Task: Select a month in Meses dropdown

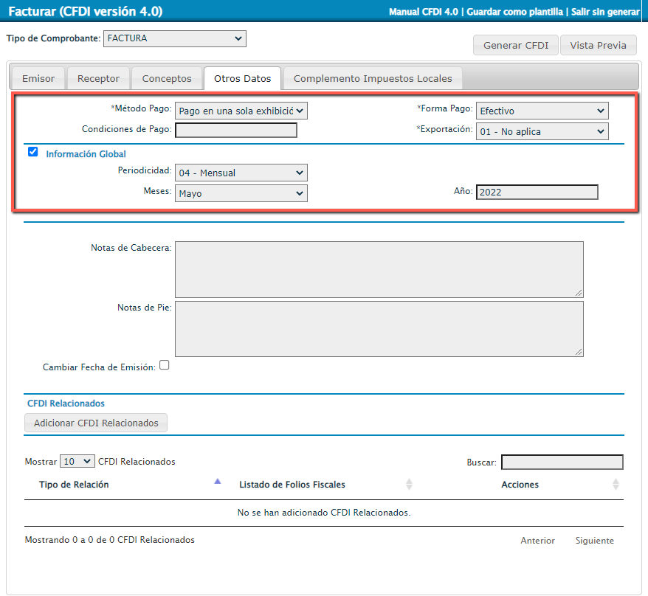Action: coord(241,193)
